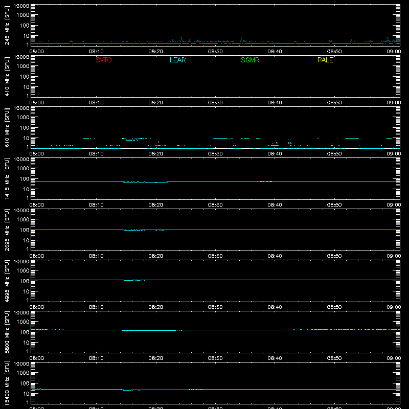Click the yellow PALE station label
This screenshot has width=409, height=409.
point(325,60)
